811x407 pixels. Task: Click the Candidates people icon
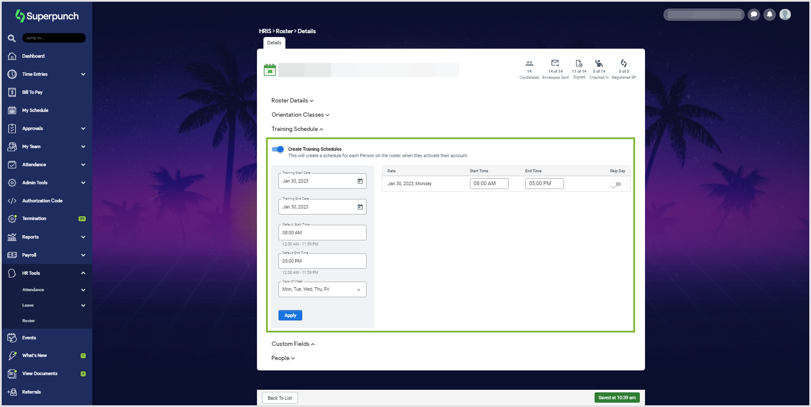[x=529, y=64]
